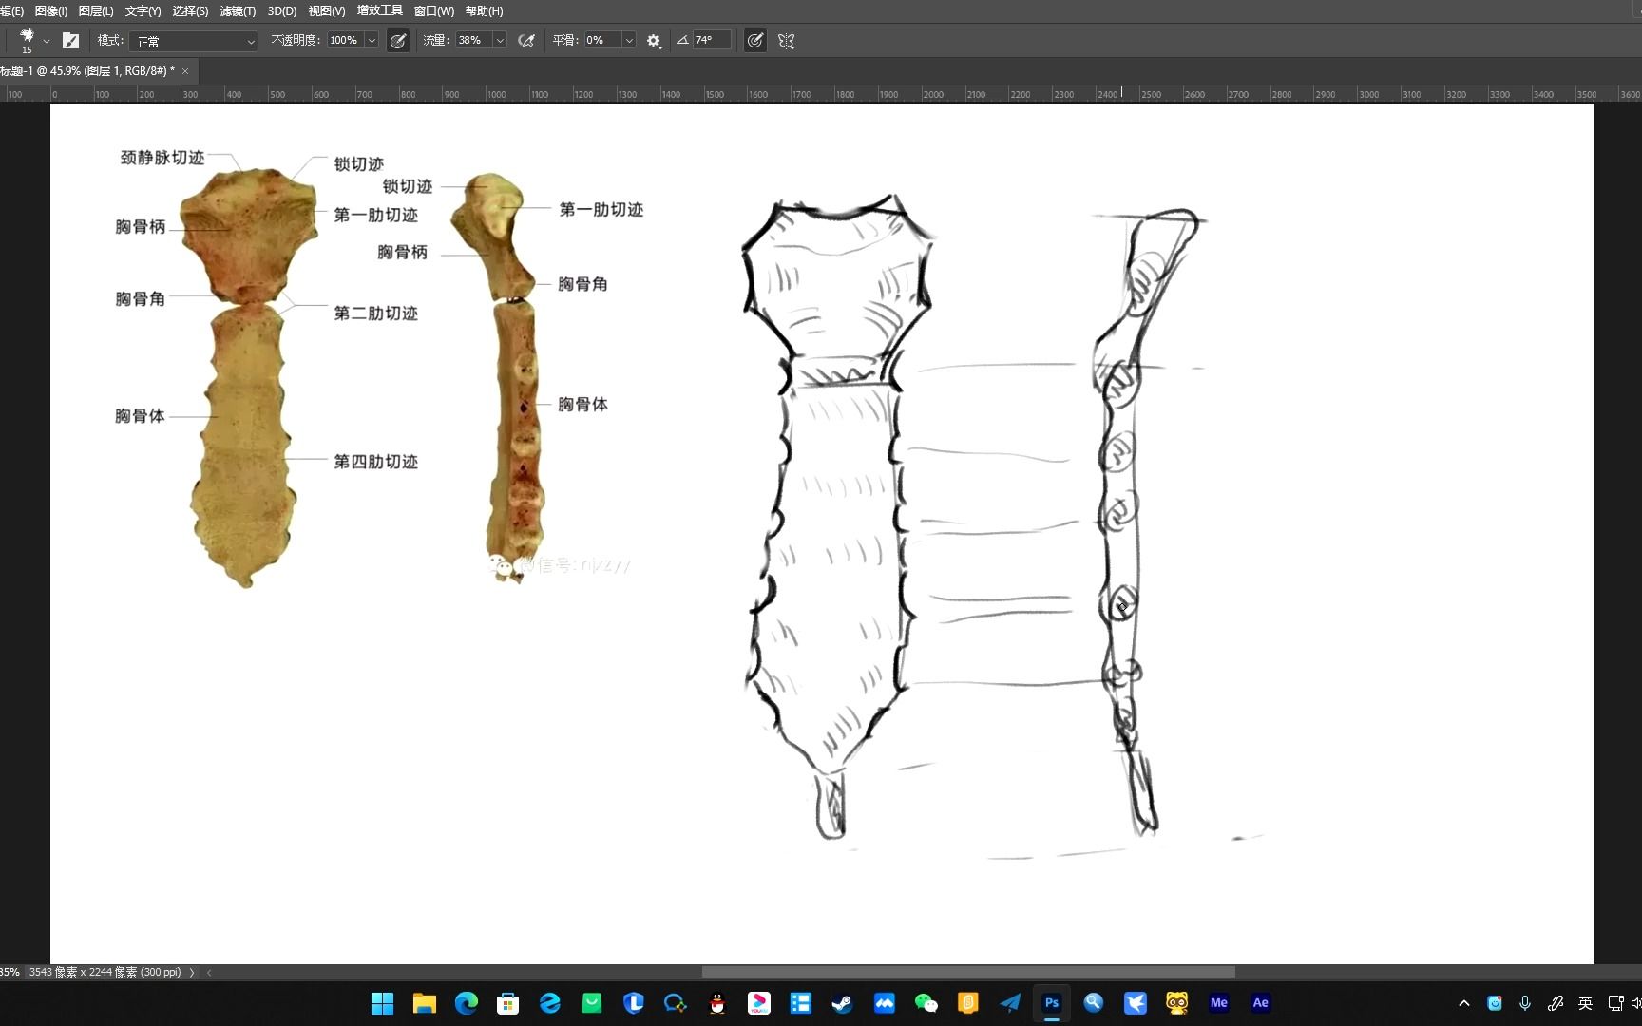Open the 图像(I) menu
Viewport: 1642px width, 1026px height.
pos(51,10)
